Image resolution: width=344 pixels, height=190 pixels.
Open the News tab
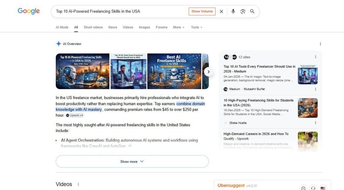tap(113, 27)
